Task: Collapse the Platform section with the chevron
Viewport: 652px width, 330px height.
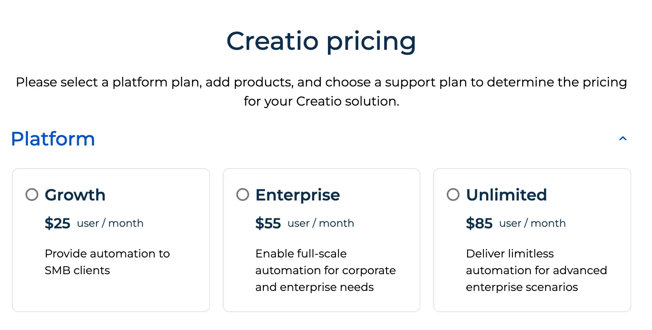Action: 623,138
